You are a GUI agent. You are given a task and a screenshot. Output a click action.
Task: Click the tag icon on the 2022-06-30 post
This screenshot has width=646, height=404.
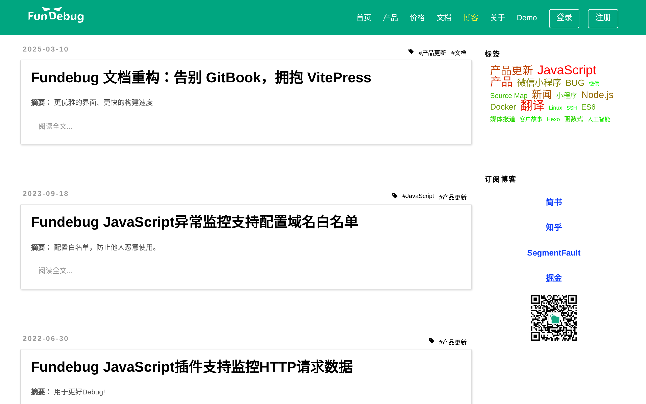[431, 341]
